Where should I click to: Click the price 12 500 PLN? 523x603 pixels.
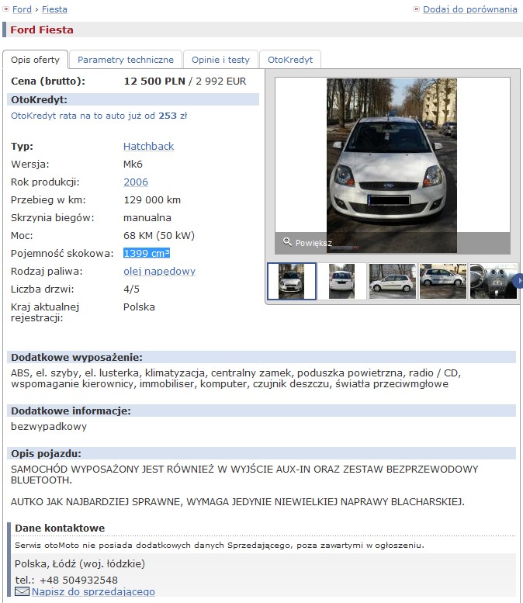click(154, 81)
